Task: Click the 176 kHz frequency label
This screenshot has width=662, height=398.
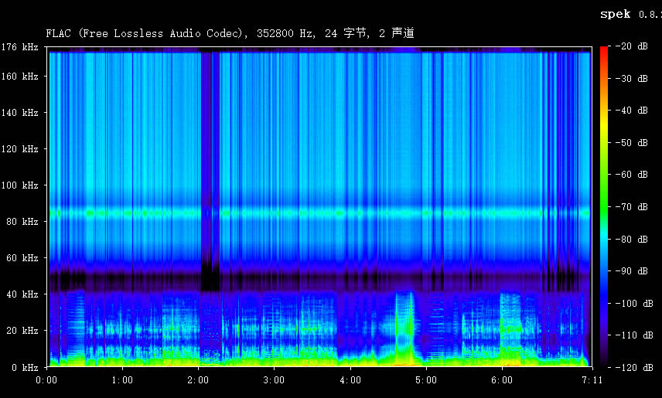Action: [x=21, y=47]
